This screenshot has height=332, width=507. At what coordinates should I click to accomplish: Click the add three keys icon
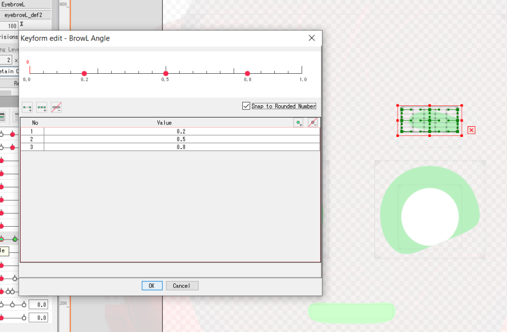[x=42, y=107]
